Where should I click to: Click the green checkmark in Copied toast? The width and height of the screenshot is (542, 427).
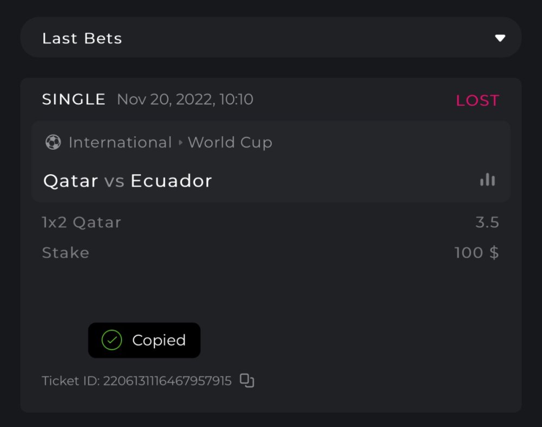pyautogui.click(x=112, y=340)
